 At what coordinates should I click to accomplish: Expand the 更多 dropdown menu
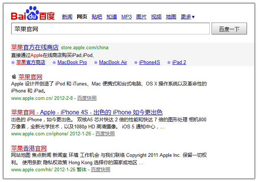pos(188,17)
